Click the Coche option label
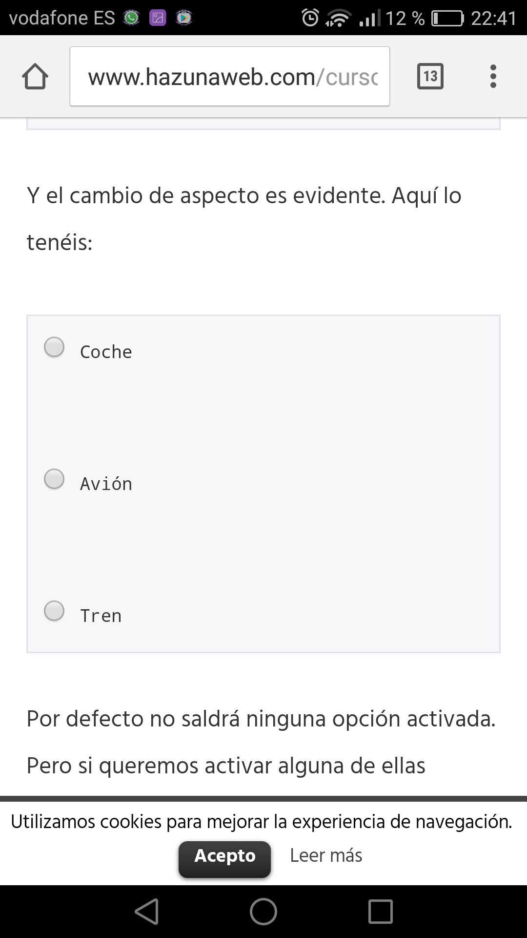Image resolution: width=527 pixels, height=938 pixels. click(x=106, y=352)
